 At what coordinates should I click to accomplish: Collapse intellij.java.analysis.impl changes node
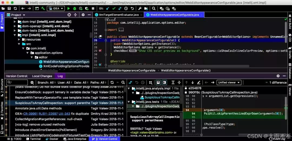pos(129,88)
